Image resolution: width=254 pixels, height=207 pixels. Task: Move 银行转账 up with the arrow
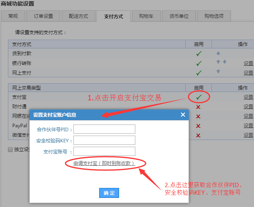218,61
